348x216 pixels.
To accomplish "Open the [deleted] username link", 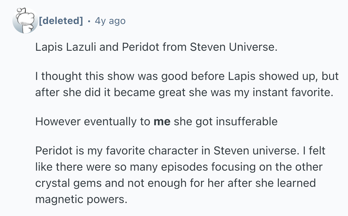I will [61, 21].
